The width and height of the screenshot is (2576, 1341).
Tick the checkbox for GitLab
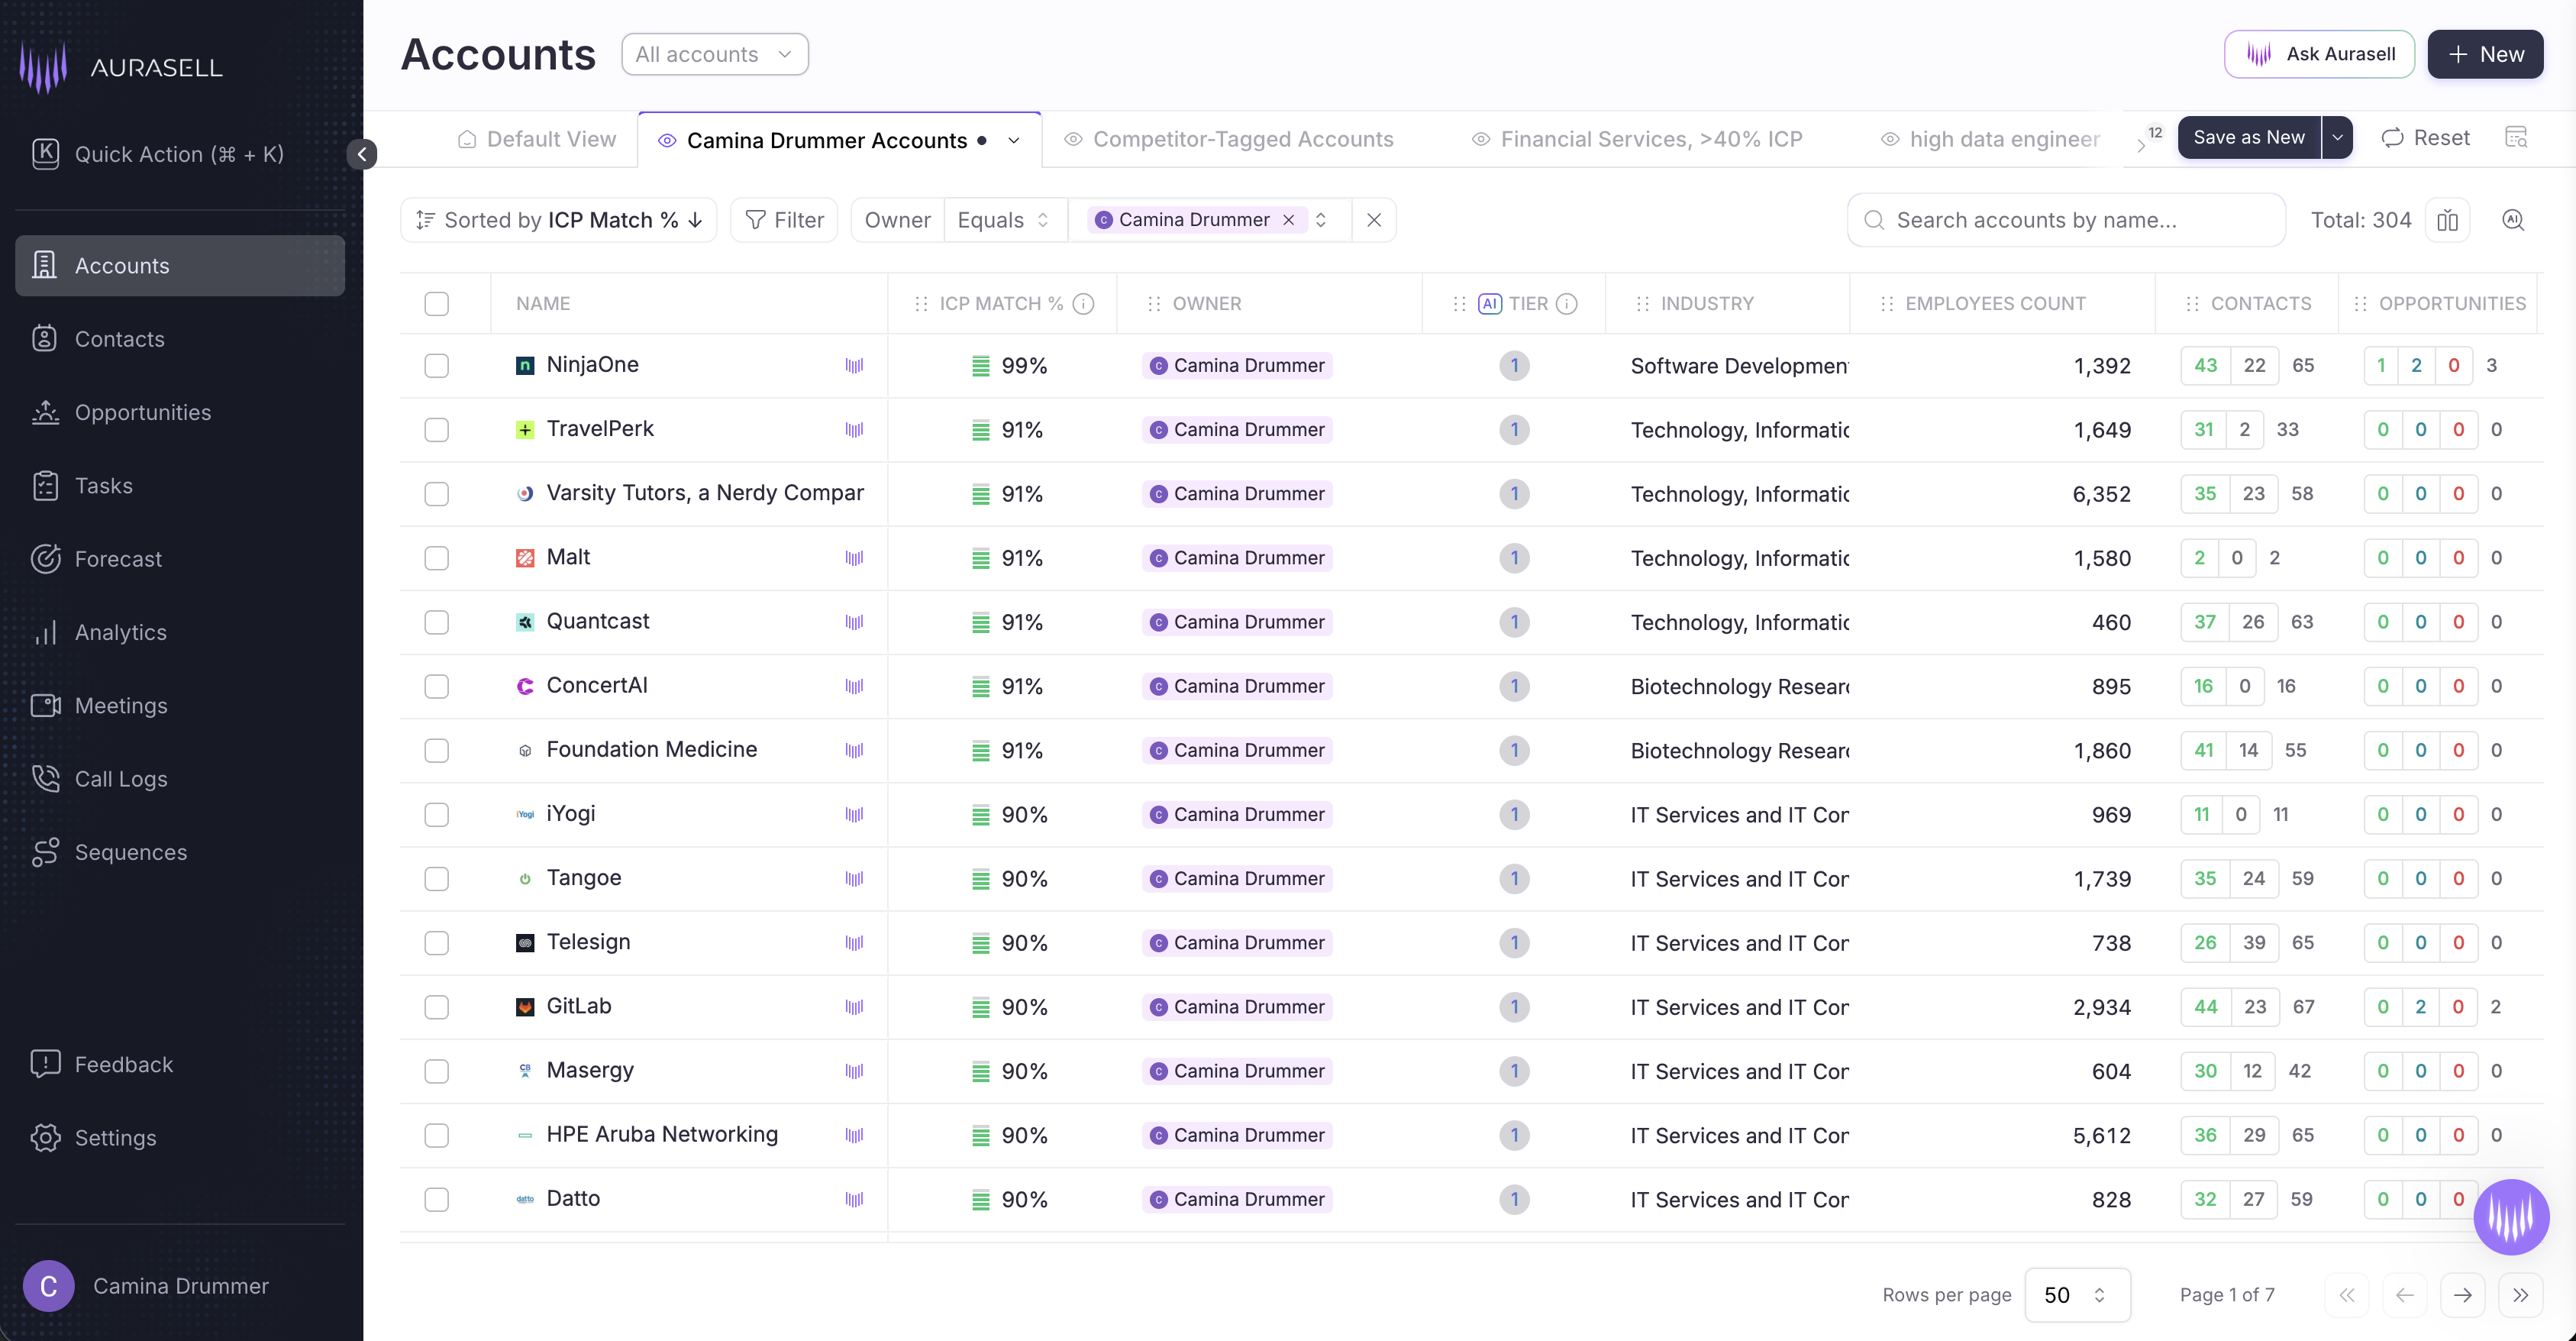click(x=436, y=1007)
